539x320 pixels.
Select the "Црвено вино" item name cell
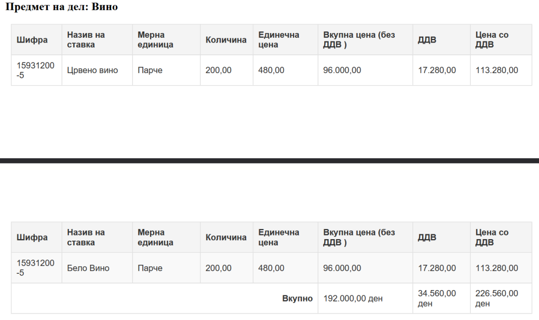click(93, 70)
